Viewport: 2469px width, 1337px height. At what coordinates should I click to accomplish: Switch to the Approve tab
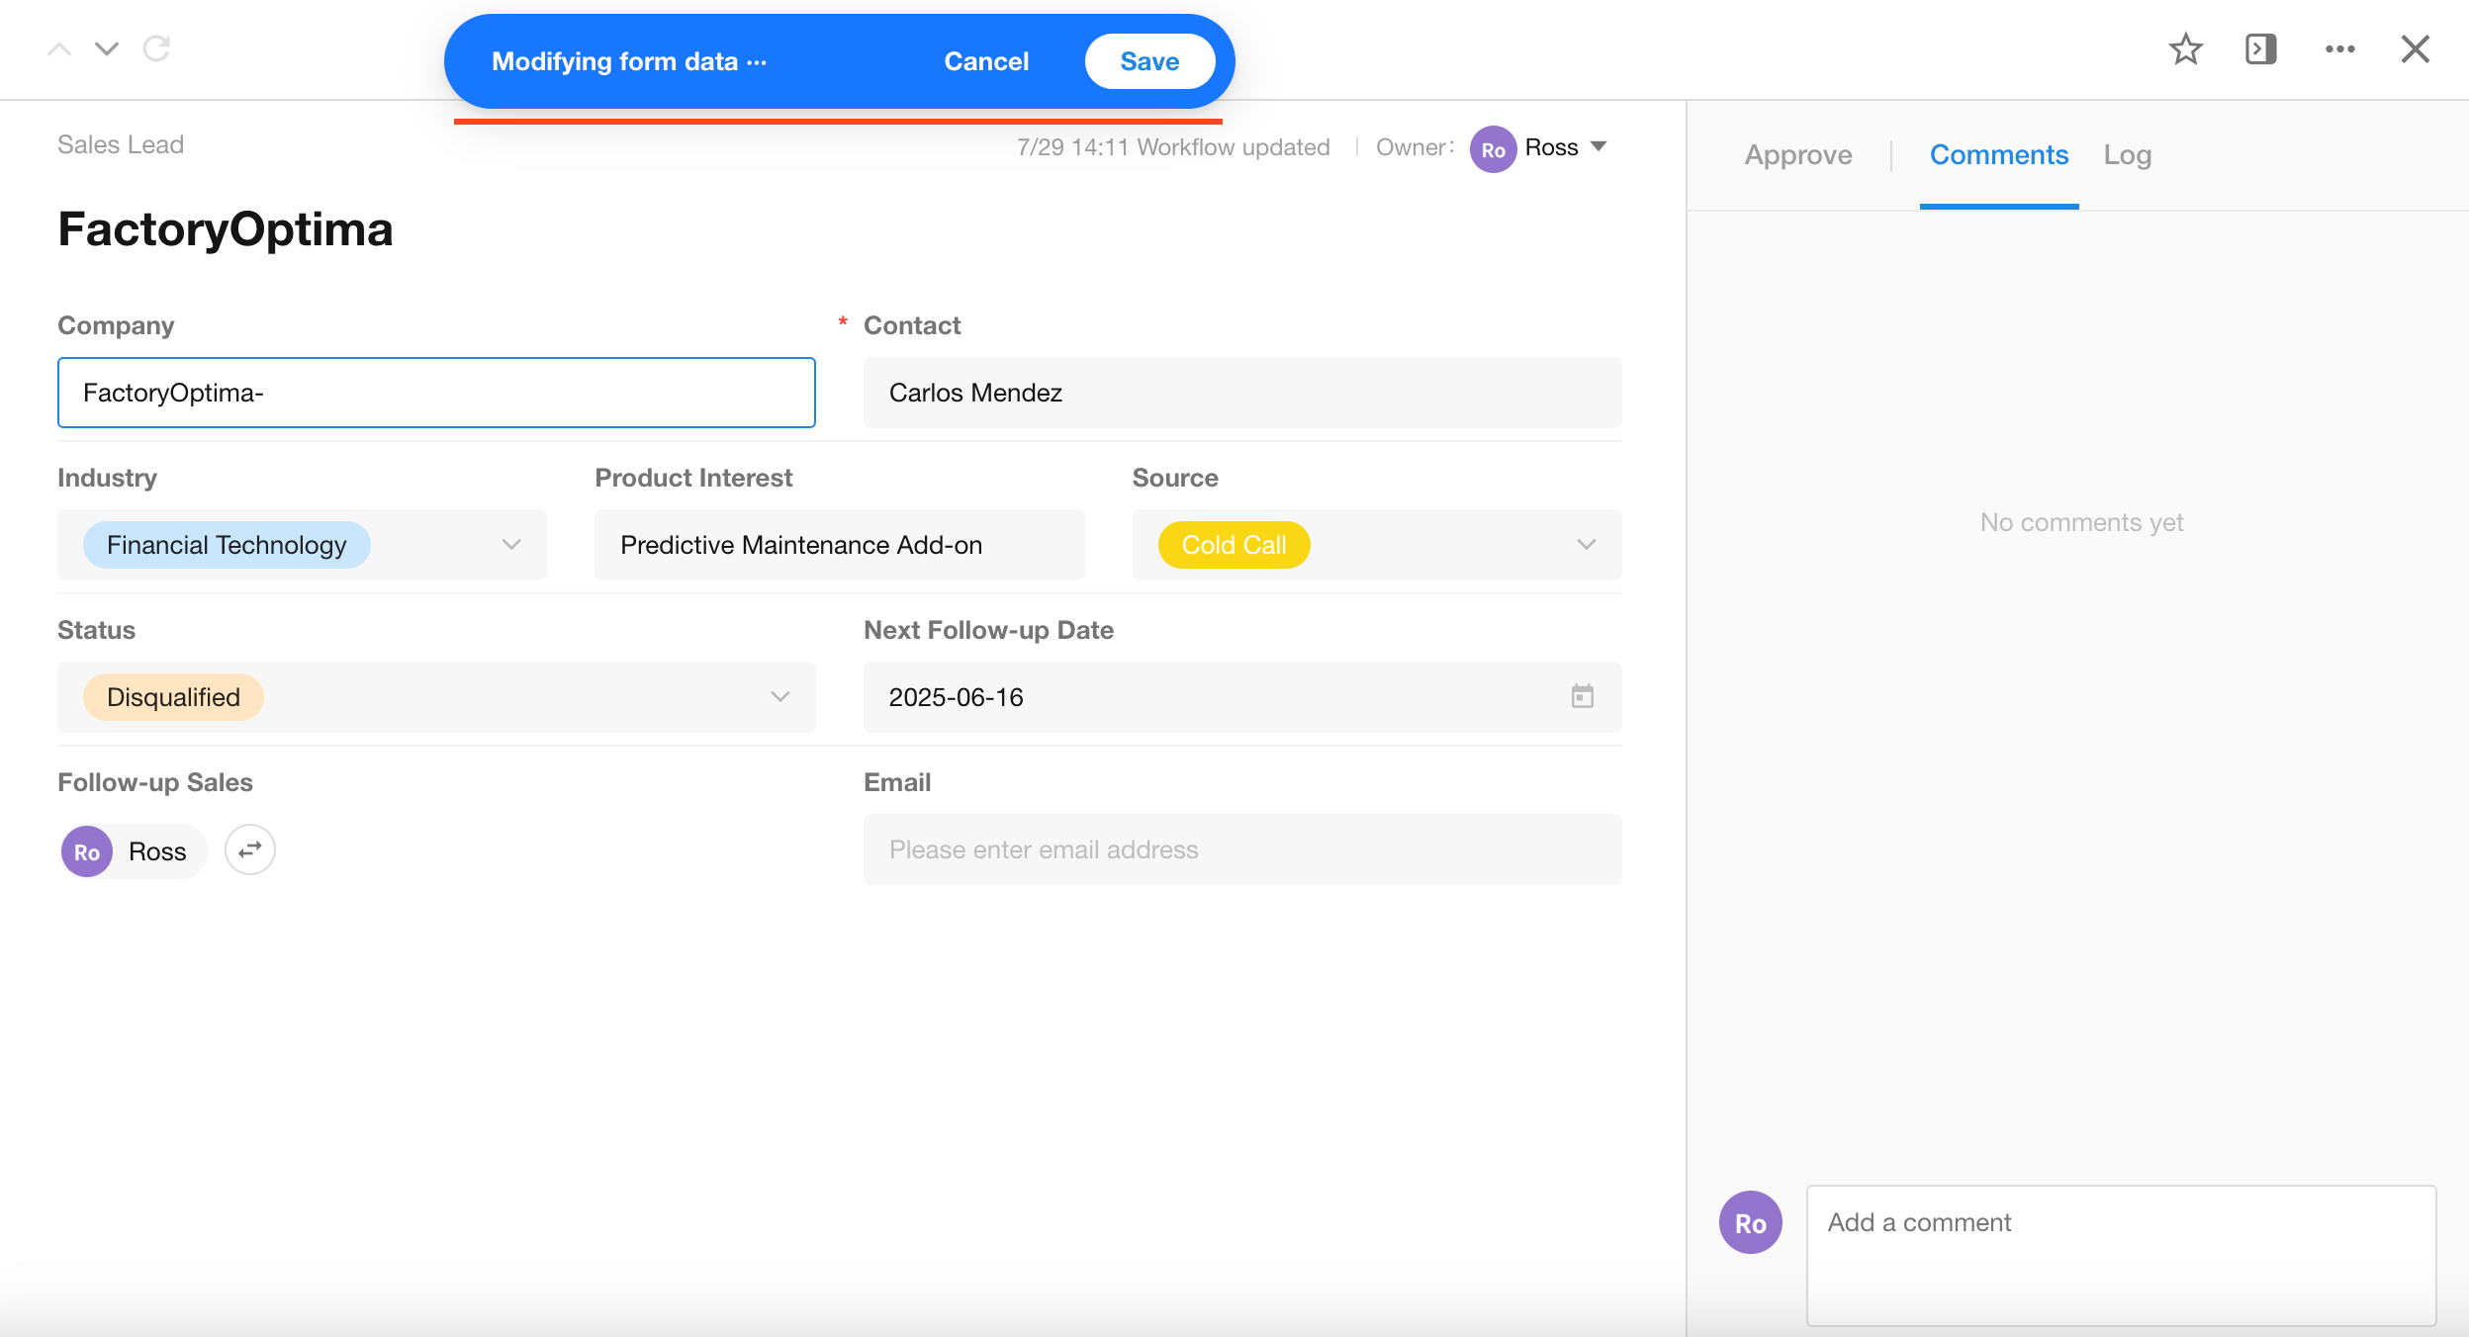click(1797, 154)
